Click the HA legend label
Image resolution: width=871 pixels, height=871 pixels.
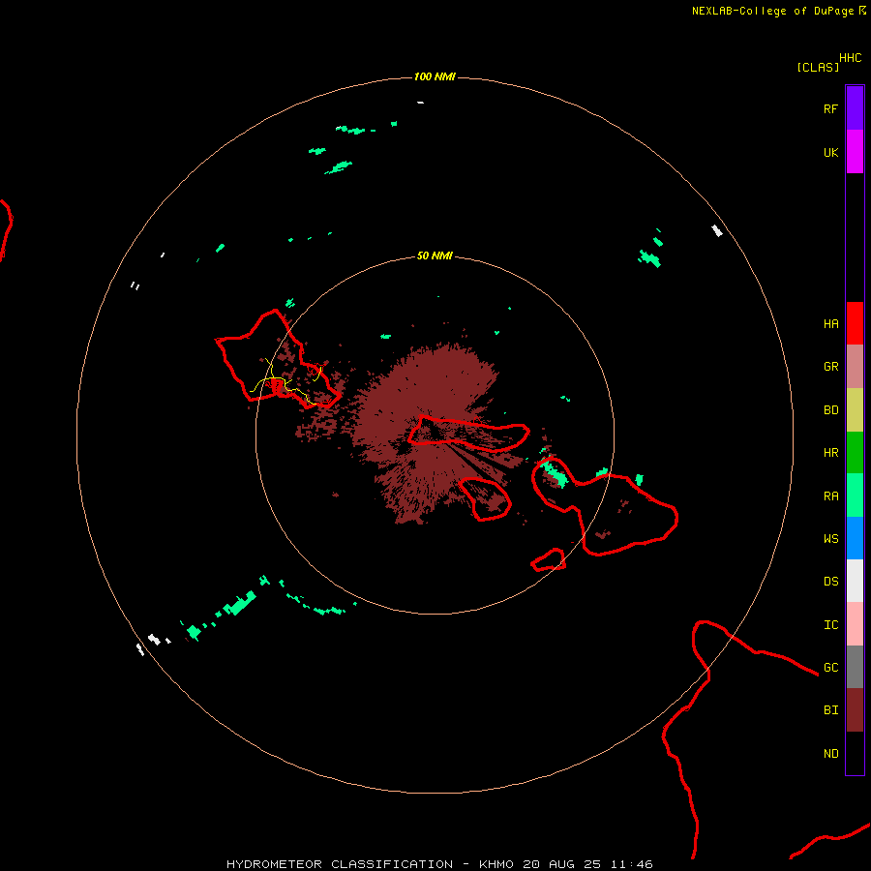[830, 324]
